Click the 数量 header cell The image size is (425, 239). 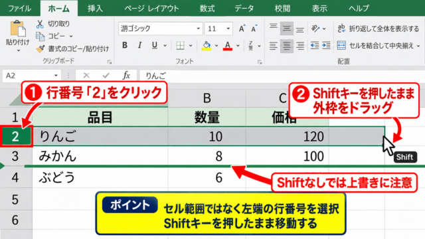[x=207, y=118]
